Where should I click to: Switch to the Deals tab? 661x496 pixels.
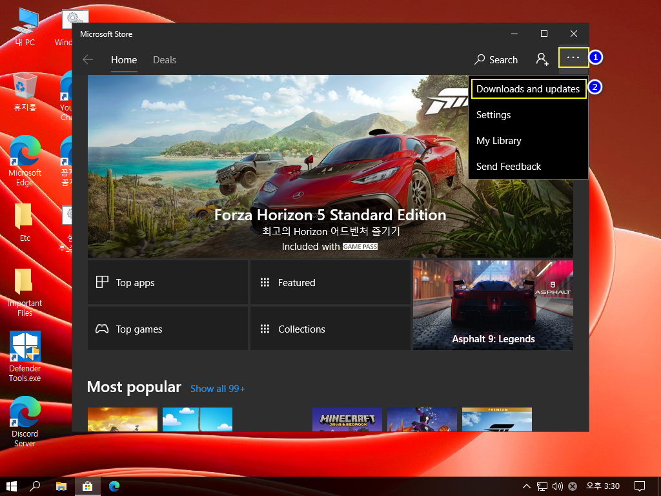click(x=165, y=60)
